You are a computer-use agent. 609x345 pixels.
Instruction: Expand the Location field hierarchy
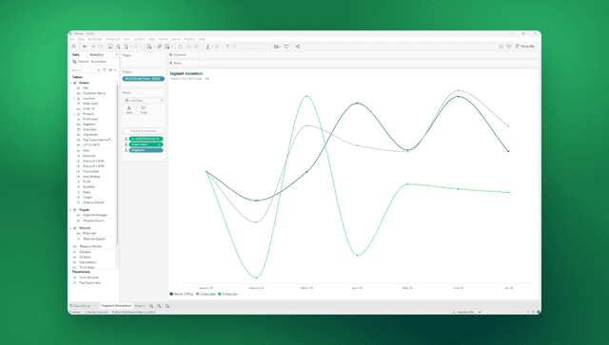pyautogui.click(x=74, y=99)
